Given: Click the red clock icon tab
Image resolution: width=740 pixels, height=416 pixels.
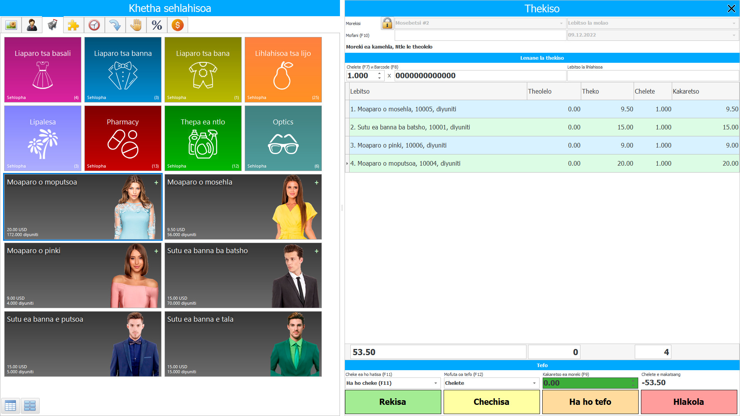Looking at the screenshot, I should click(94, 25).
